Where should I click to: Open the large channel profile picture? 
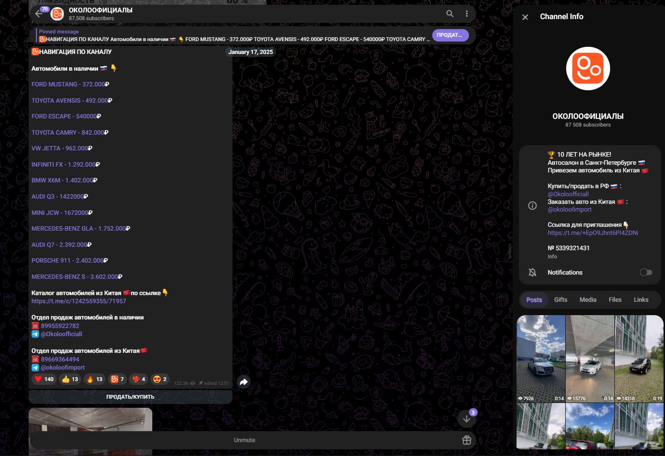[x=588, y=69]
